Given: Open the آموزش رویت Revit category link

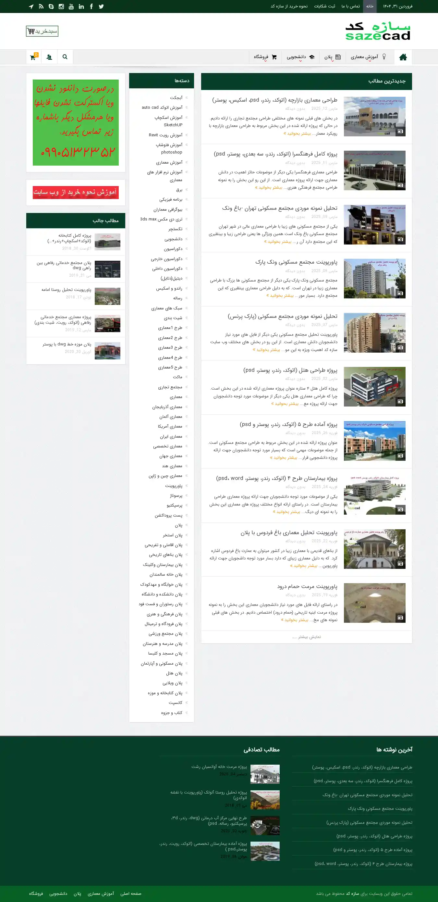Looking at the screenshot, I should (x=165, y=135).
